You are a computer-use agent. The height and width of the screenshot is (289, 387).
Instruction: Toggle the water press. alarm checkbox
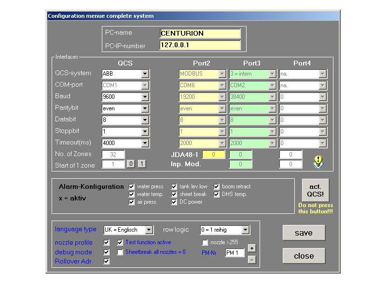pyautogui.click(x=132, y=186)
